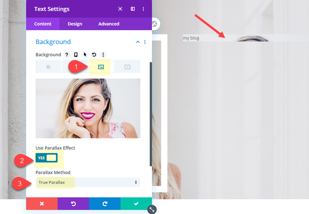Switch to the Design tab
This screenshot has width=309, height=214.
pyautogui.click(x=75, y=24)
